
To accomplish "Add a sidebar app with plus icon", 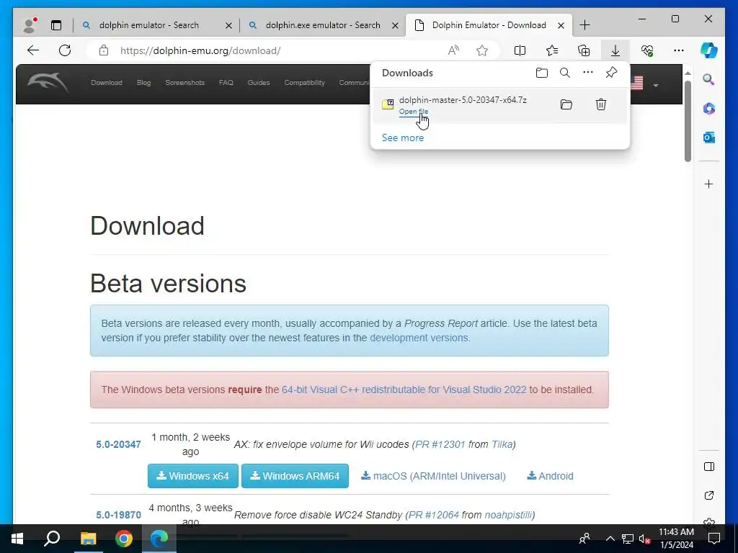I will point(709,184).
